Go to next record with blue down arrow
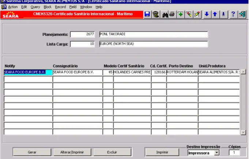The image size is (249, 159). 207,15
